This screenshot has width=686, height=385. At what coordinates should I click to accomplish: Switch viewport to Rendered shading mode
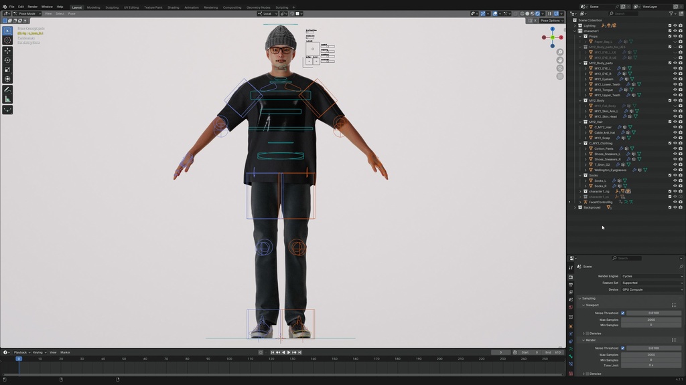537,13
